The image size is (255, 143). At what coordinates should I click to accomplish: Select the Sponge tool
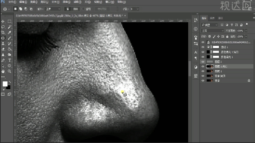pyautogui.click(x=10, y=55)
